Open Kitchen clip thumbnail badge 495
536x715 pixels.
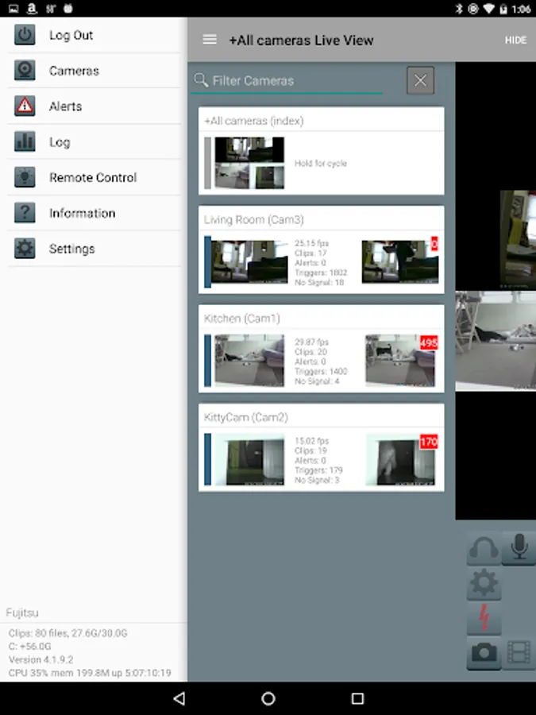coord(400,361)
